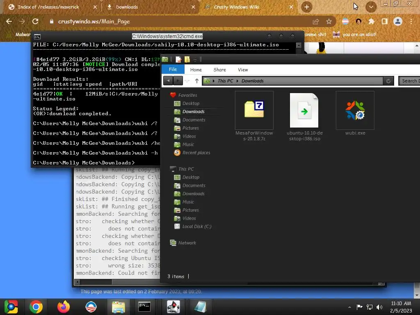
Task: Click the new folder quick access icon
Action: point(187,59)
